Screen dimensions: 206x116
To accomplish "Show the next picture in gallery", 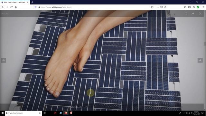I will (200, 60).
